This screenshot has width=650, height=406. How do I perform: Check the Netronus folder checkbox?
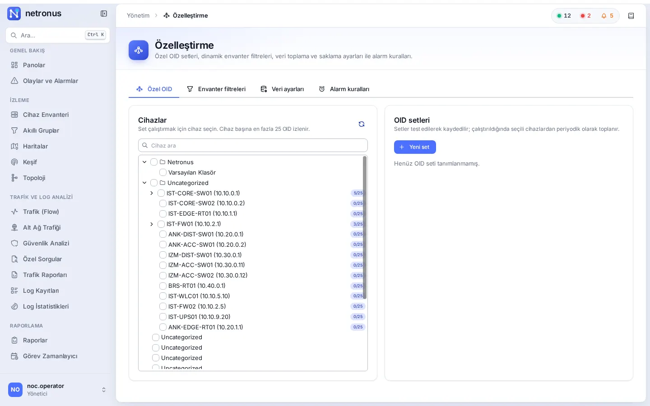click(x=154, y=162)
